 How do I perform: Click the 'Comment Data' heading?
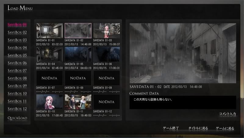[x=144, y=93]
